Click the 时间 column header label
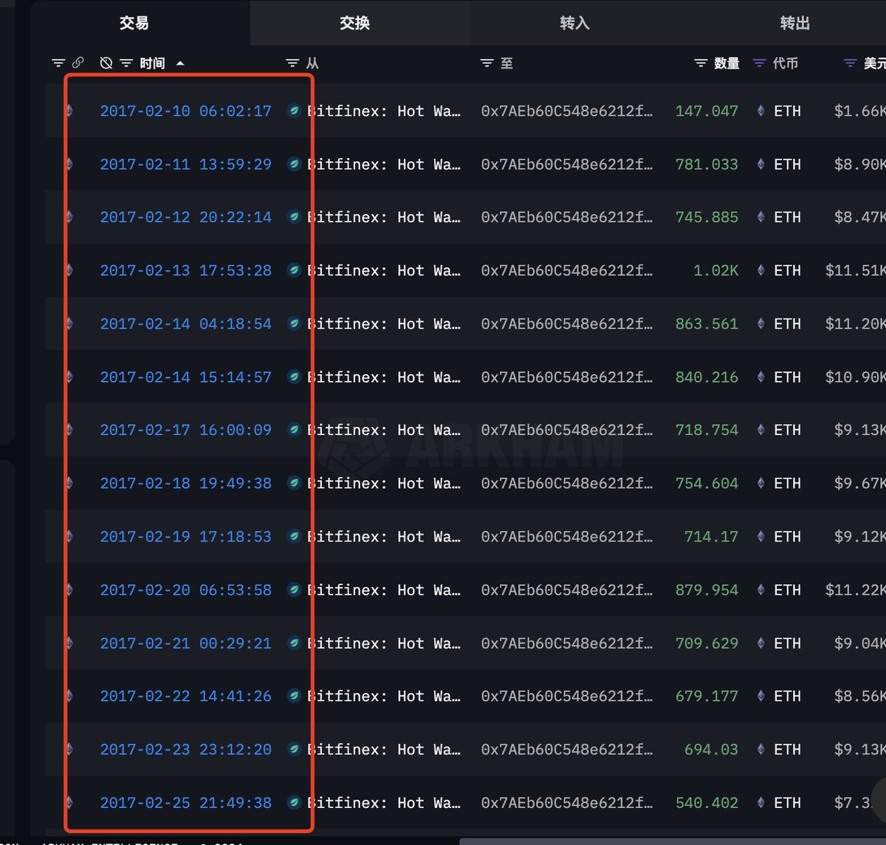Image resolution: width=886 pixels, height=845 pixels. pos(152,64)
